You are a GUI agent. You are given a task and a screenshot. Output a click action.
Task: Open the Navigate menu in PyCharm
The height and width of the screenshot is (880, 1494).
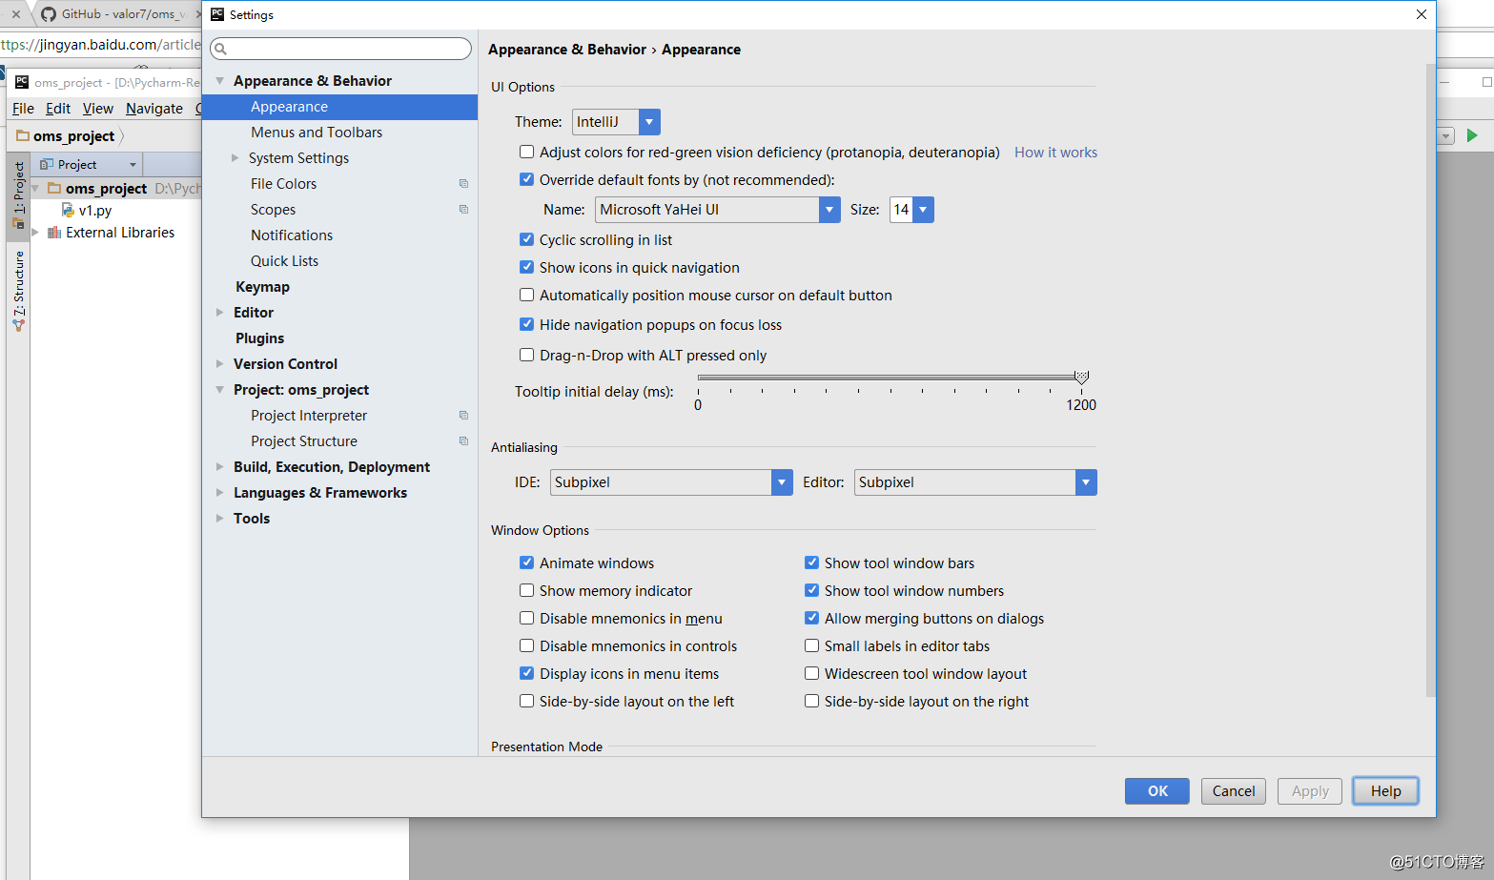click(154, 109)
